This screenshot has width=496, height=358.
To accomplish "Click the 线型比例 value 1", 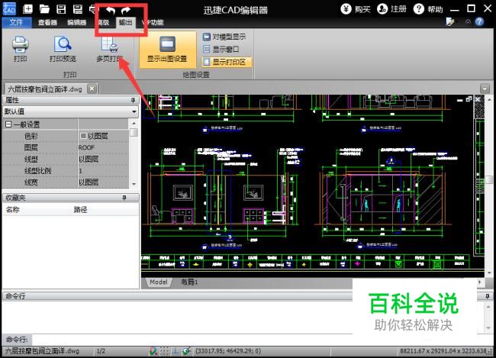I will point(80,171).
